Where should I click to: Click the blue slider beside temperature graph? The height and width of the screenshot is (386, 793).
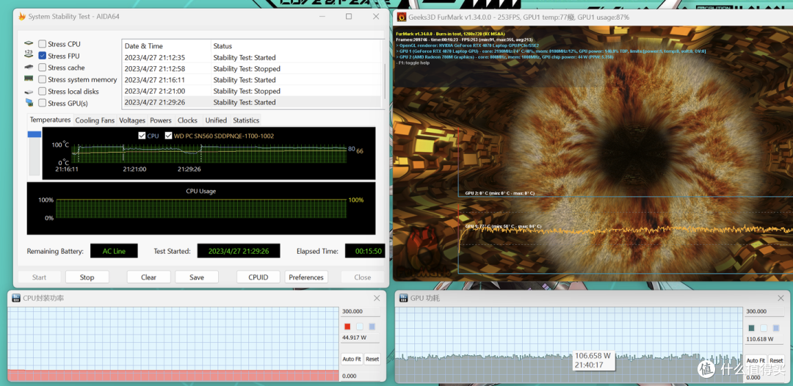[35, 134]
